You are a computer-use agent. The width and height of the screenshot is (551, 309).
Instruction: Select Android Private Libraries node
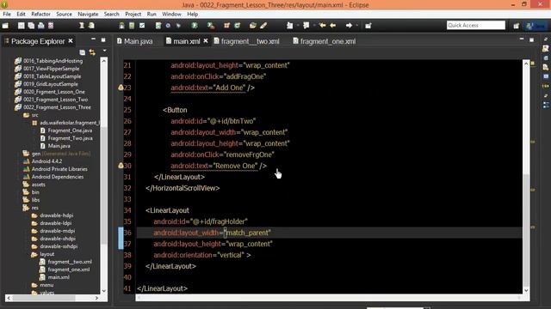(x=59, y=169)
